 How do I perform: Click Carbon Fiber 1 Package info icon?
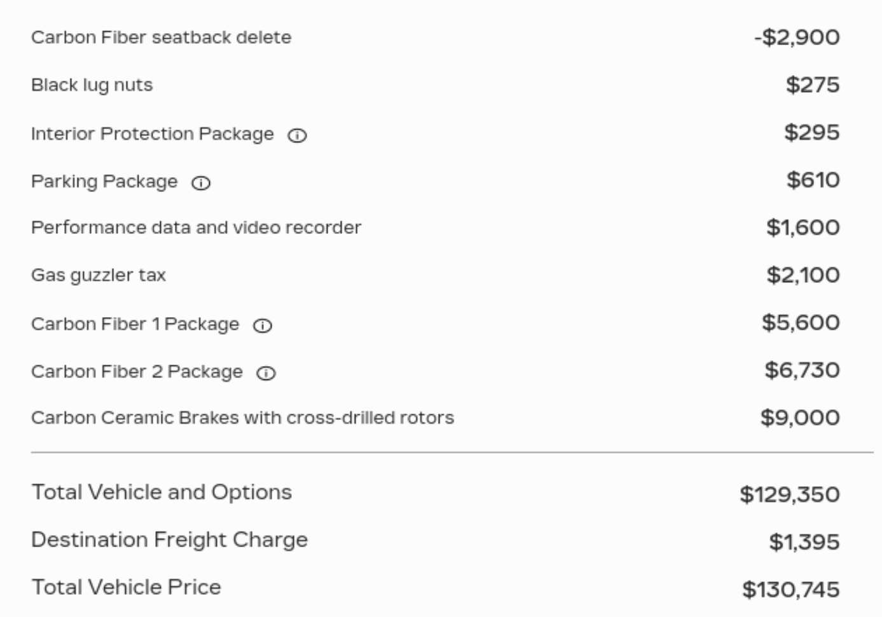[263, 325]
